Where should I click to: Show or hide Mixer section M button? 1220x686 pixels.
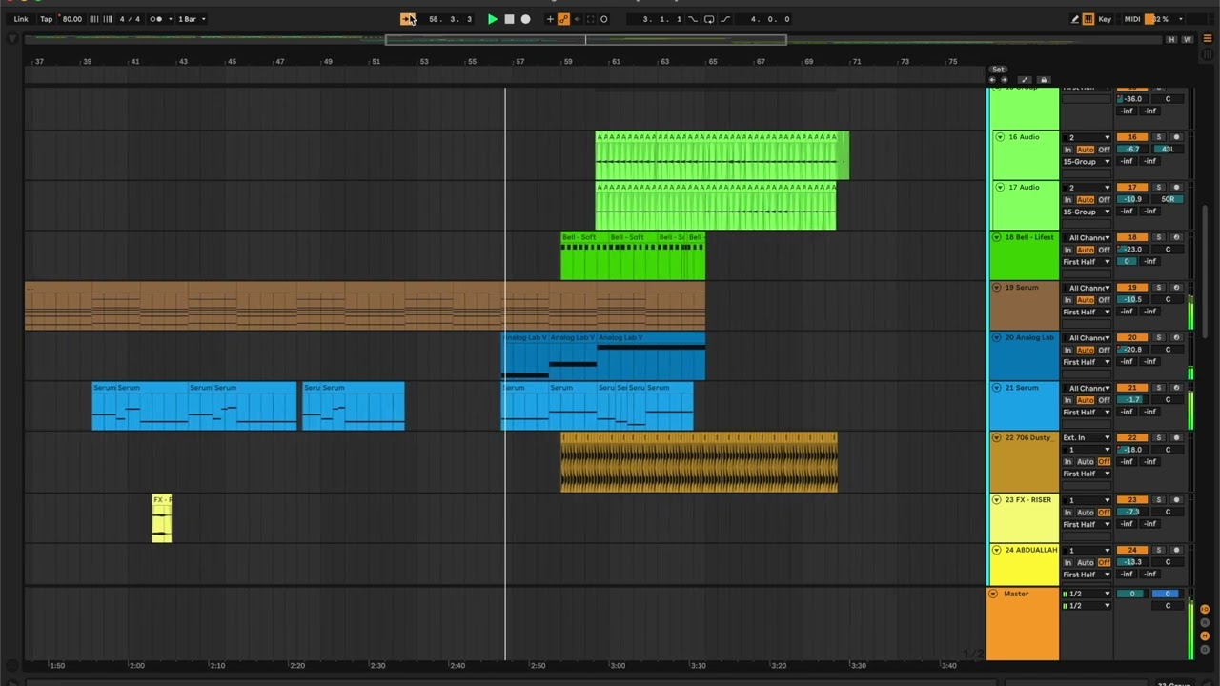(1205, 636)
